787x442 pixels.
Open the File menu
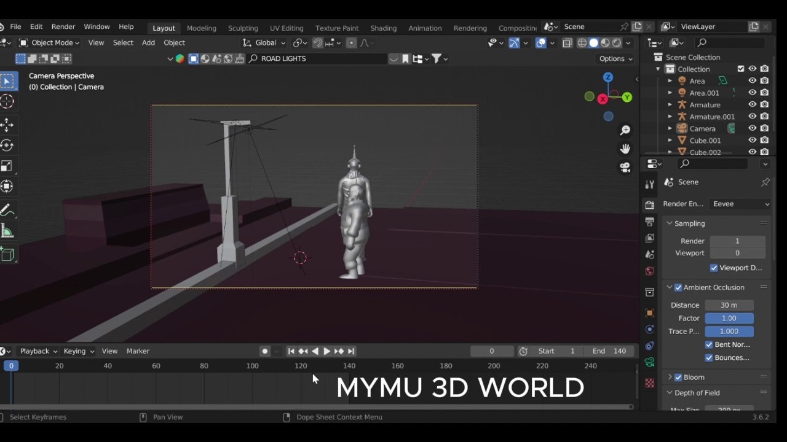tap(15, 27)
